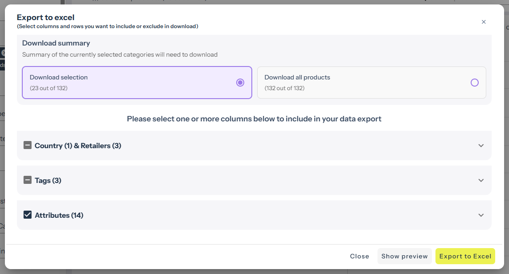This screenshot has width=509, height=274.
Task: Select the Download selection radio button
Action: point(240,83)
